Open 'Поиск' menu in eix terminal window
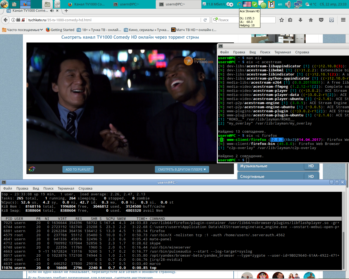The image size is (349, 279). coord(265,52)
